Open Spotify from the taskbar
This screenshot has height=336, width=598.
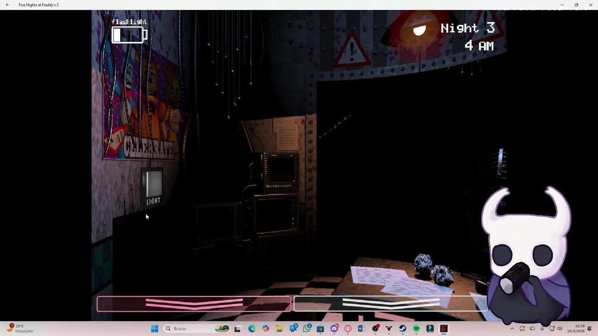(416, 329)
